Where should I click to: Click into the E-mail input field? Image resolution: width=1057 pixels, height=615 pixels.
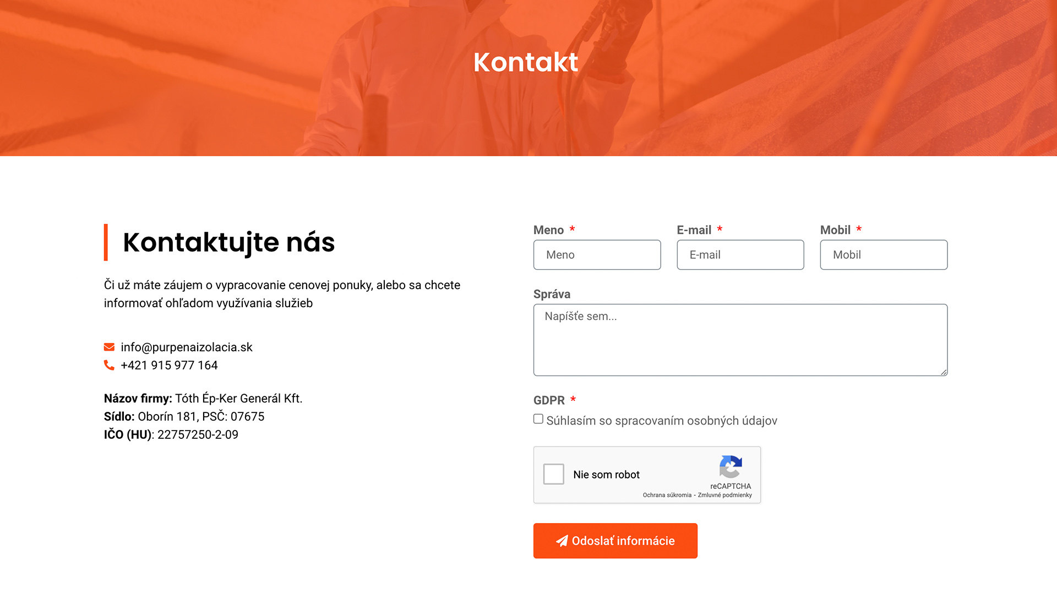(x=740, y=255)
